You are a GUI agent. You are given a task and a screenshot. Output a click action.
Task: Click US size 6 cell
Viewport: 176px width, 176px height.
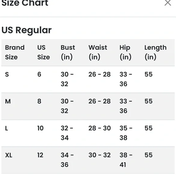[39, 74]
